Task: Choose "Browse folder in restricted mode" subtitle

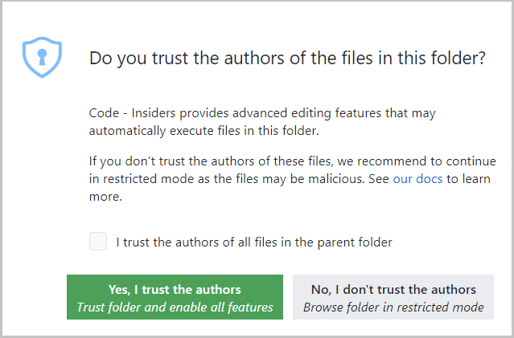Action: coord(393,307)
